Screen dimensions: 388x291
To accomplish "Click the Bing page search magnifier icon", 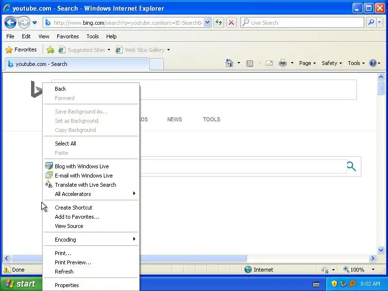I will point(351,166).
